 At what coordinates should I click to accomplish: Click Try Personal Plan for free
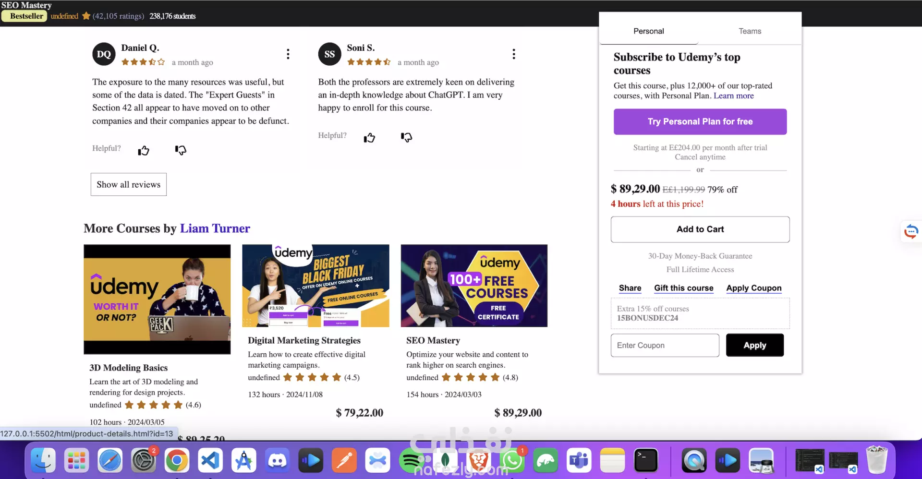700,121
